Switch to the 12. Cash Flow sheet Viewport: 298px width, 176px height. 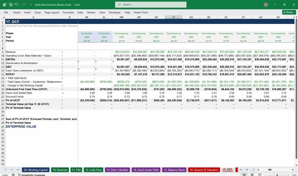click(94, 170)
